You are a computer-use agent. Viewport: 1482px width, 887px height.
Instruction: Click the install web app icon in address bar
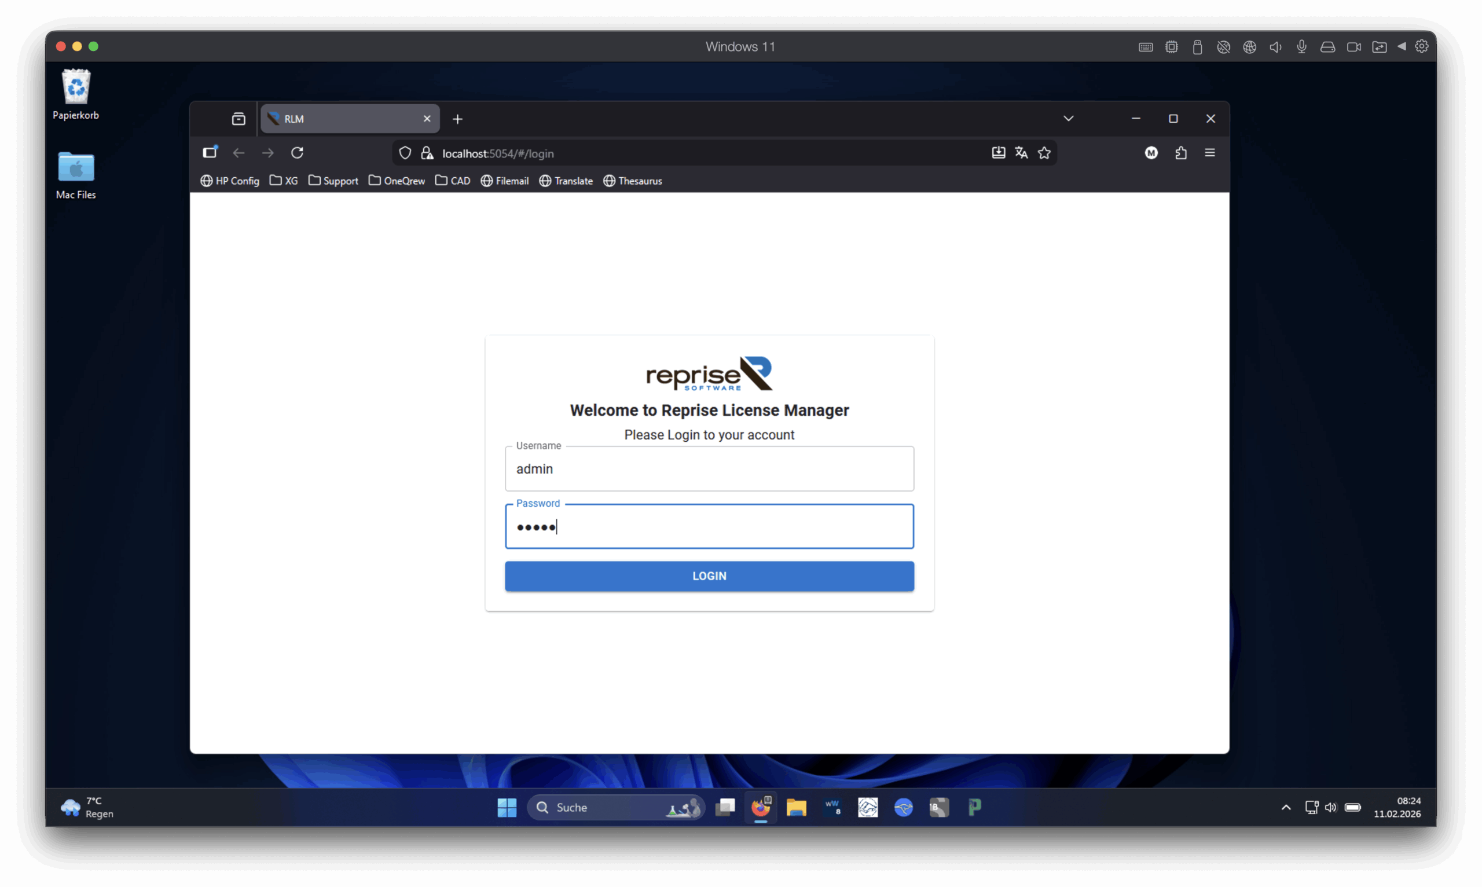tap(998, 153)
